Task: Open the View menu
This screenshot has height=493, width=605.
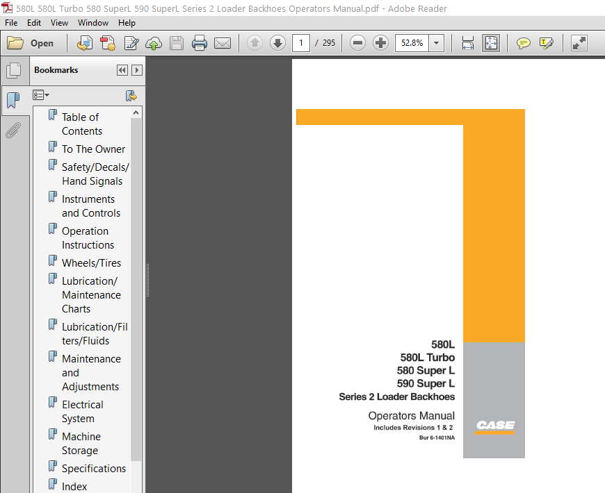Action: point(59,23)
